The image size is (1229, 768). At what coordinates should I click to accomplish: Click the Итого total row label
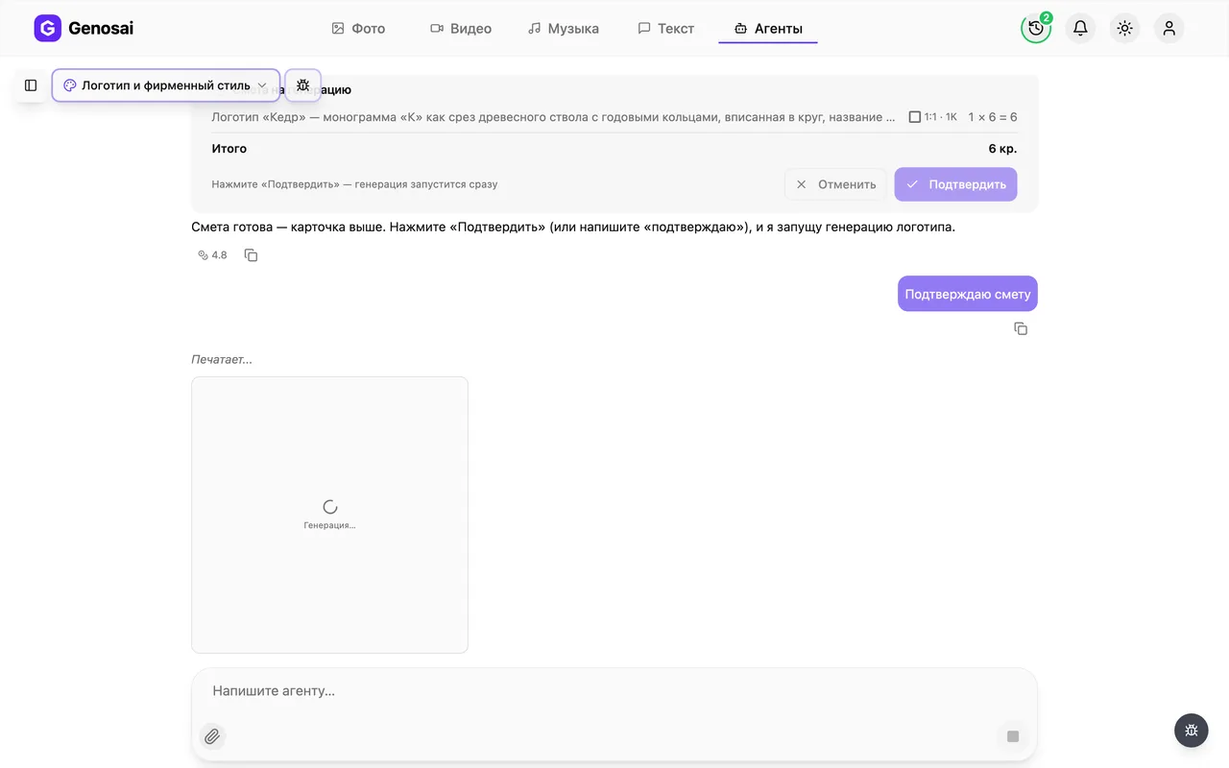pyautogui.click(x=229, y=149)
